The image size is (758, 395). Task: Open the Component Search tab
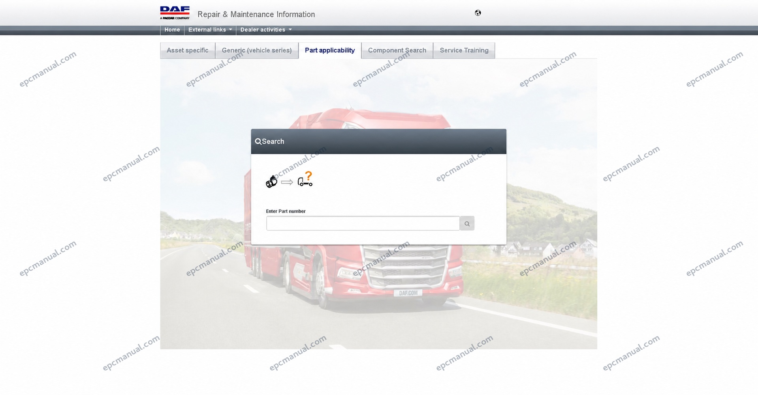point(397,50)
